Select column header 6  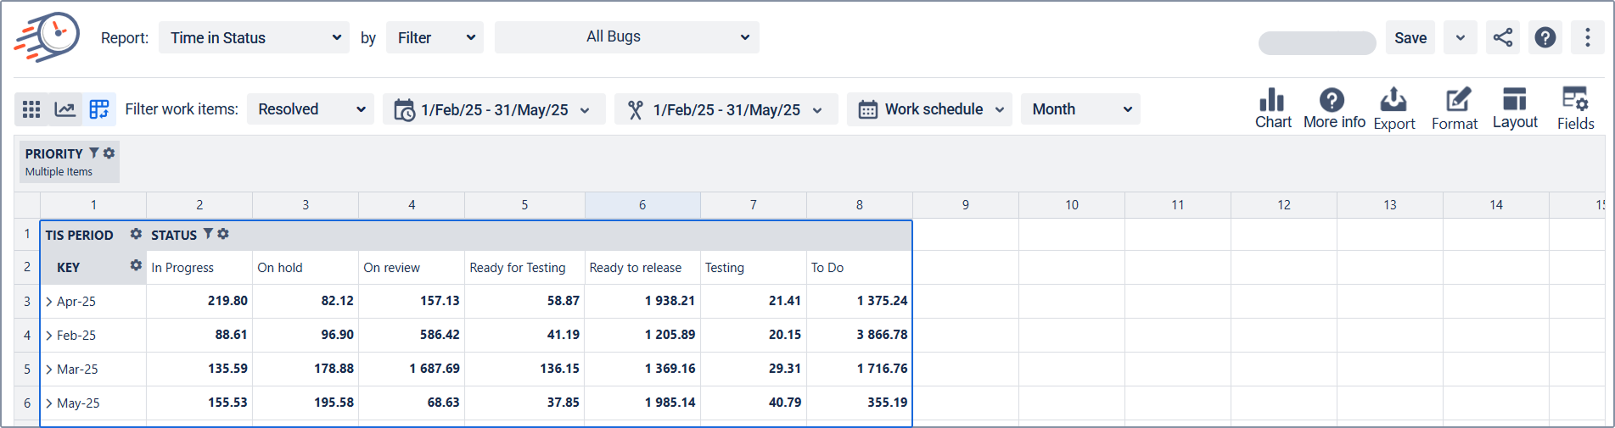pos(642,205)
